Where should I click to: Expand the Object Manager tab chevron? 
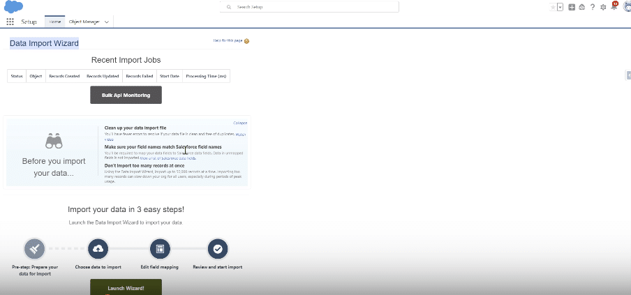107,22
